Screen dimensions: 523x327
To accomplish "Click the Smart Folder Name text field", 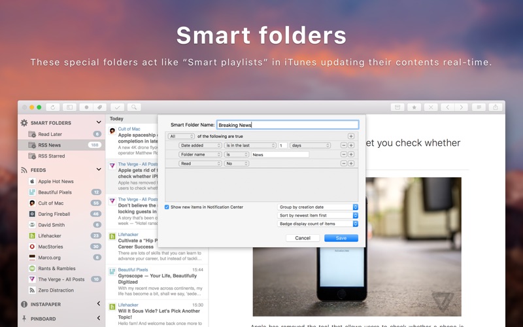I will (288, 125).
